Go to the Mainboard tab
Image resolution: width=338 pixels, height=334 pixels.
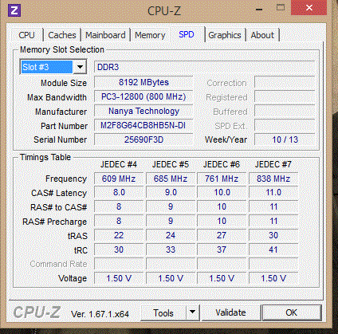[x=105, y=35]
